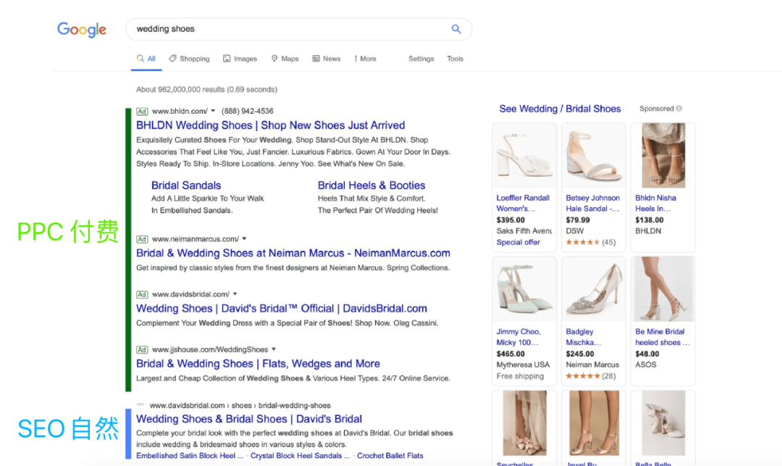This screenshot has width=782, height=466.
Task: Click the Loeffler Randall shoe image
Action: pos(524,156)
